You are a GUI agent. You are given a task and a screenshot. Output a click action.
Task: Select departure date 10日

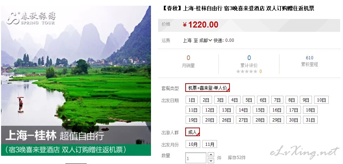(321, 100)
